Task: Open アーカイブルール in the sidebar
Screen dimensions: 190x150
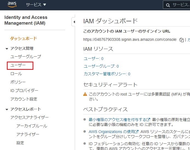Action: [32, 126]
